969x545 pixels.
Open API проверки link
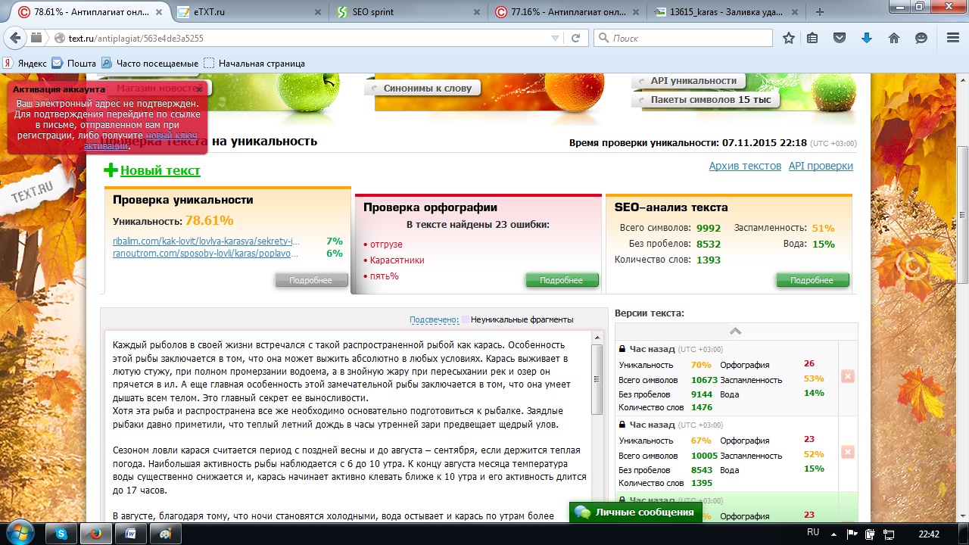tap(821, 166)
